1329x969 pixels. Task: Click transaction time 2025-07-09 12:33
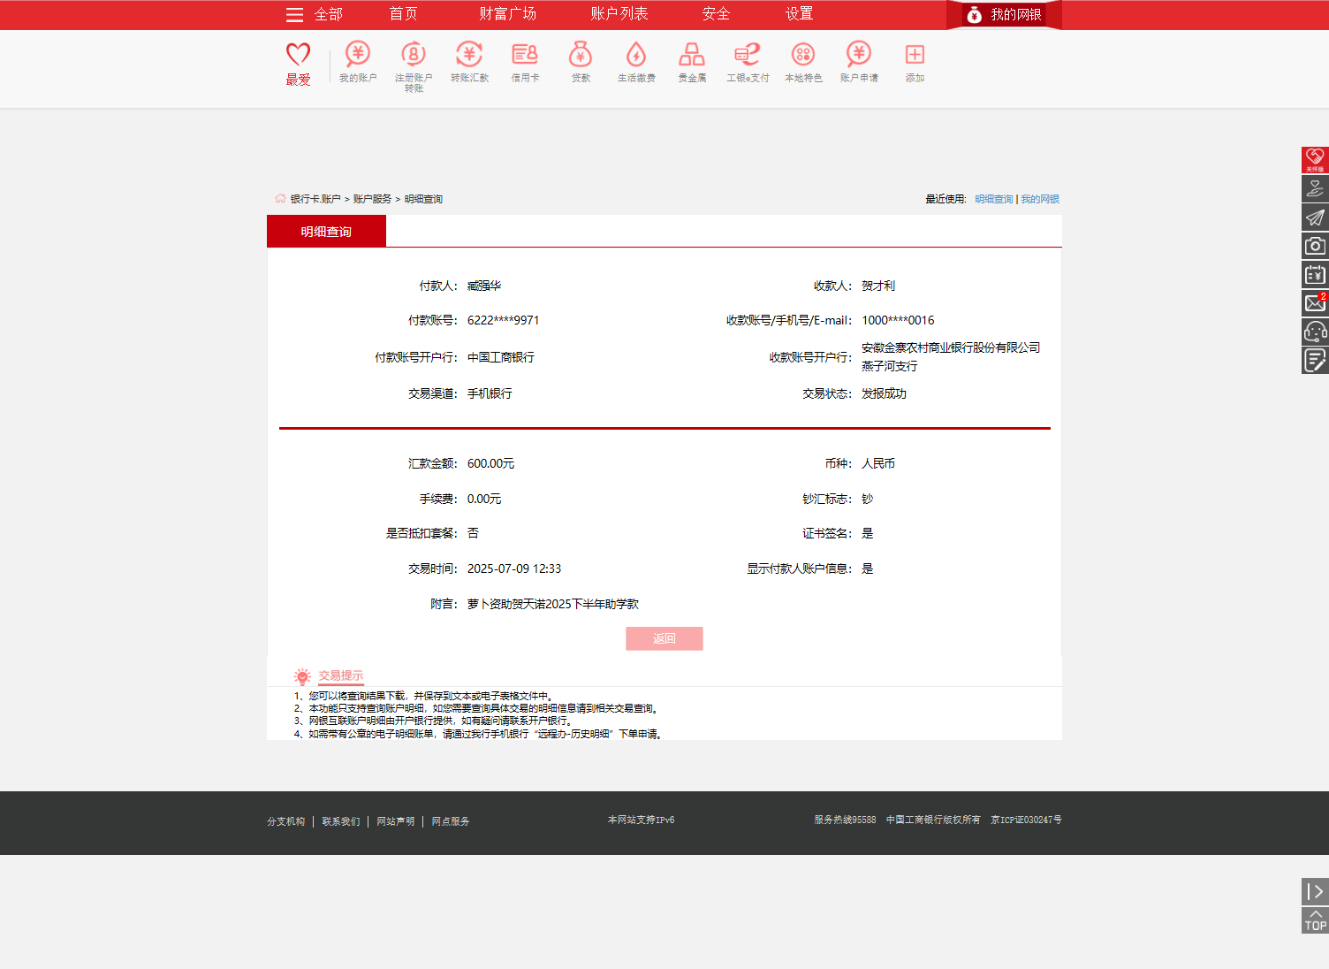tap(514, 568)
